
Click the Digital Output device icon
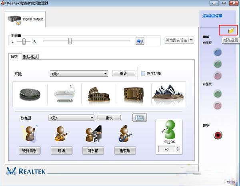click(14, 20)
